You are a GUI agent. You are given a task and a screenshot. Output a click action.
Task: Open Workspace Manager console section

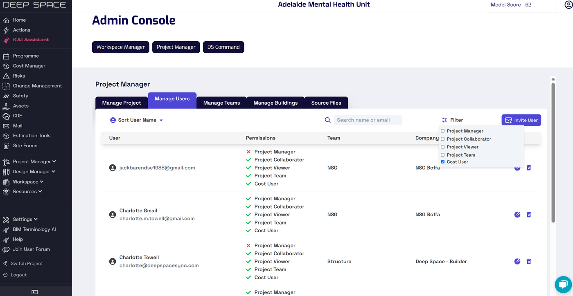(x=121, y=47)
